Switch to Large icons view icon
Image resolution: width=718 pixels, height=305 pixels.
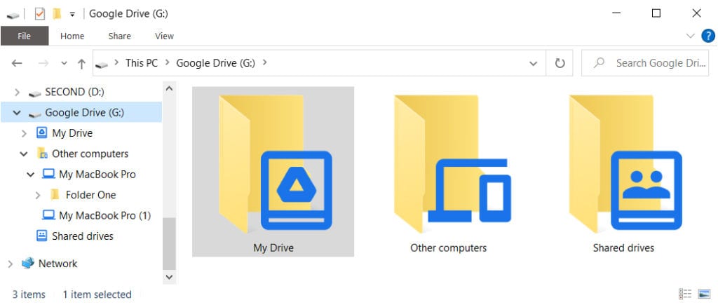click(x=704, y=294)
